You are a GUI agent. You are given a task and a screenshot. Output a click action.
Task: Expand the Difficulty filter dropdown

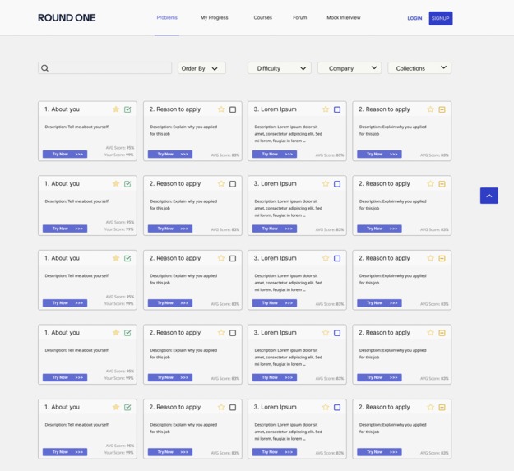tap(280, 68)
